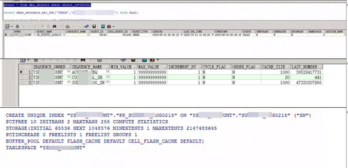Open the bar chart dropdown arrow above dba_objects grid
The height and width of the screenshot is (168, 348).
[113, 27]
